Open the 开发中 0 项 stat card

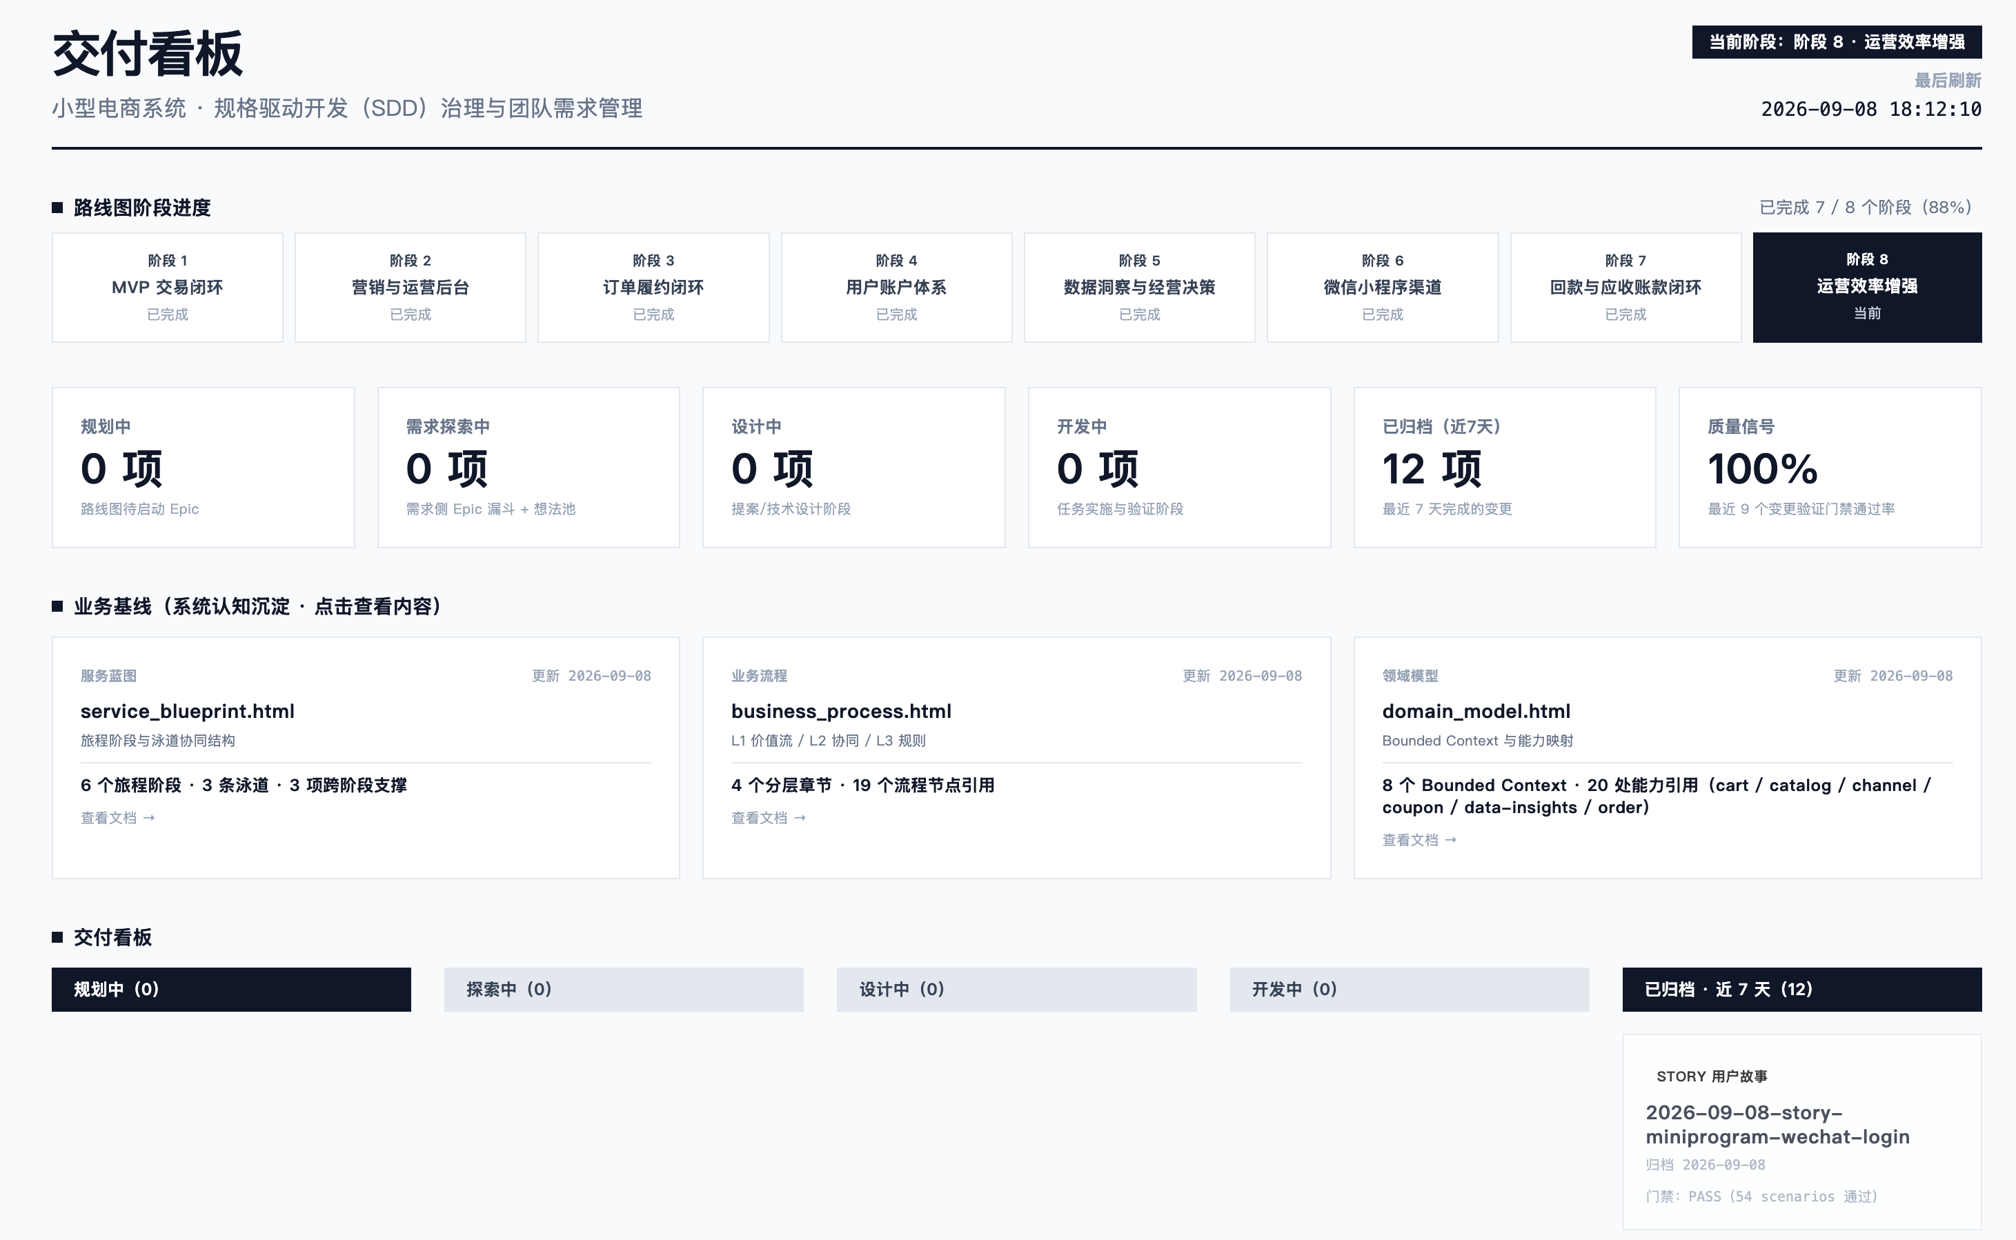coord(1179,468)
